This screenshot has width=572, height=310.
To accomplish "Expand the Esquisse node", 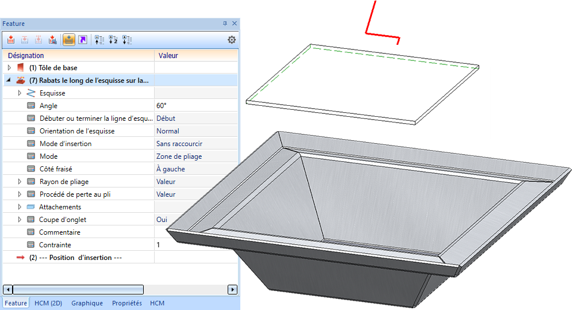I will (x=20, y=93).
